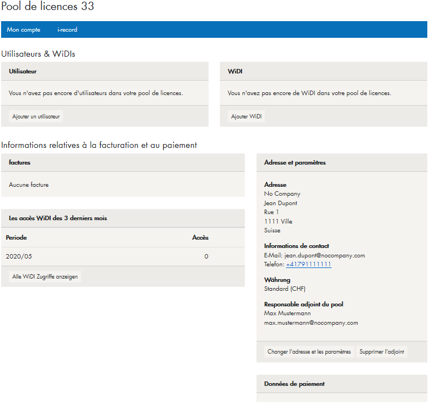Click the Adresse et paramètres panel header
Image resolution: width=429 pixels, height=402 pixels.
[295, 163]
